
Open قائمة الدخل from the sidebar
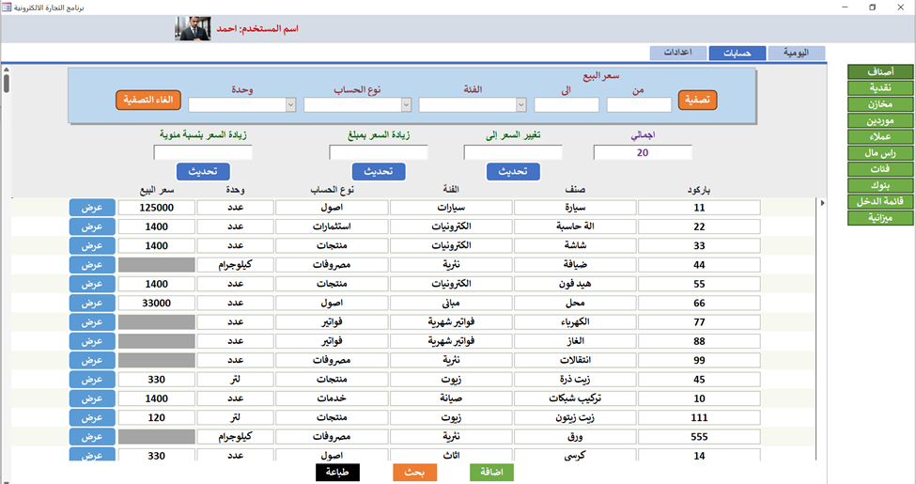coord(880,202)
